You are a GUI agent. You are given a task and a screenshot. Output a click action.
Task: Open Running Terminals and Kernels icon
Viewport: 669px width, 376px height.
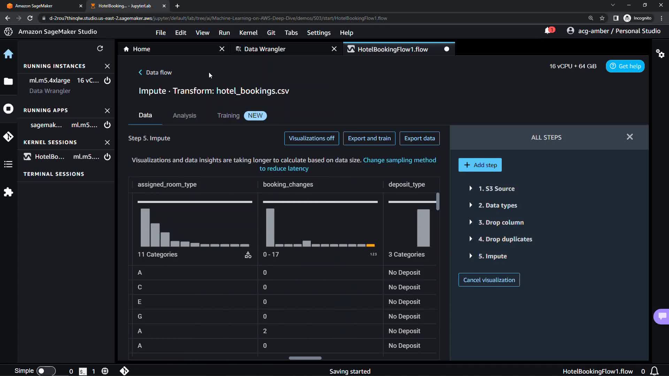8,109
